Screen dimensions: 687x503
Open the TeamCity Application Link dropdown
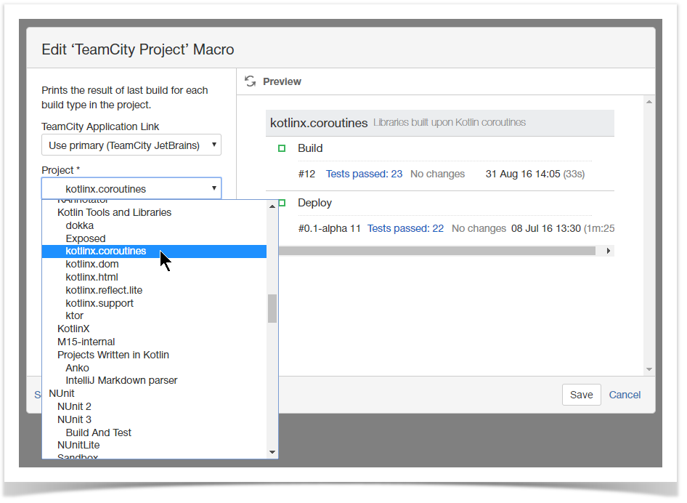131,145
